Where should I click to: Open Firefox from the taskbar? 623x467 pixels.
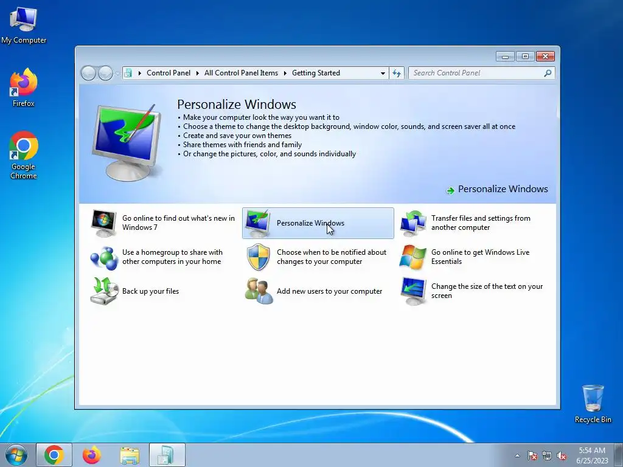click(x=92, y=455)
